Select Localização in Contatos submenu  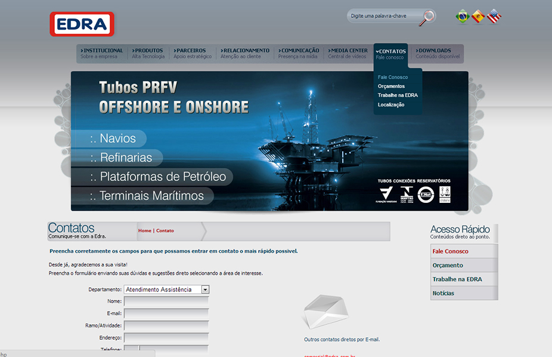391,105
